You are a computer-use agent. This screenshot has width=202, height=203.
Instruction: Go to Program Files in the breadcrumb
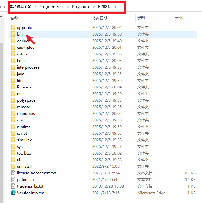(x=51, y=7)
